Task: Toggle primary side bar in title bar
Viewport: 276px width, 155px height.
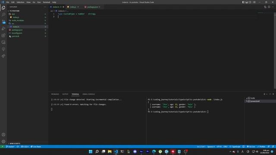Action: coord(243,2)
